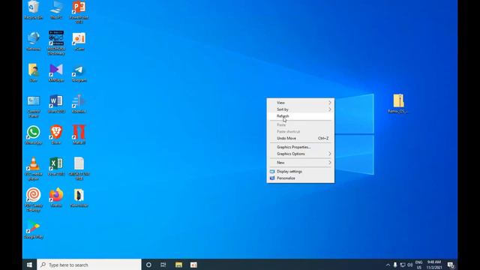Select the Firefox shortcut
The height and width of the screenshot is (270, 480).
(56, 198)
